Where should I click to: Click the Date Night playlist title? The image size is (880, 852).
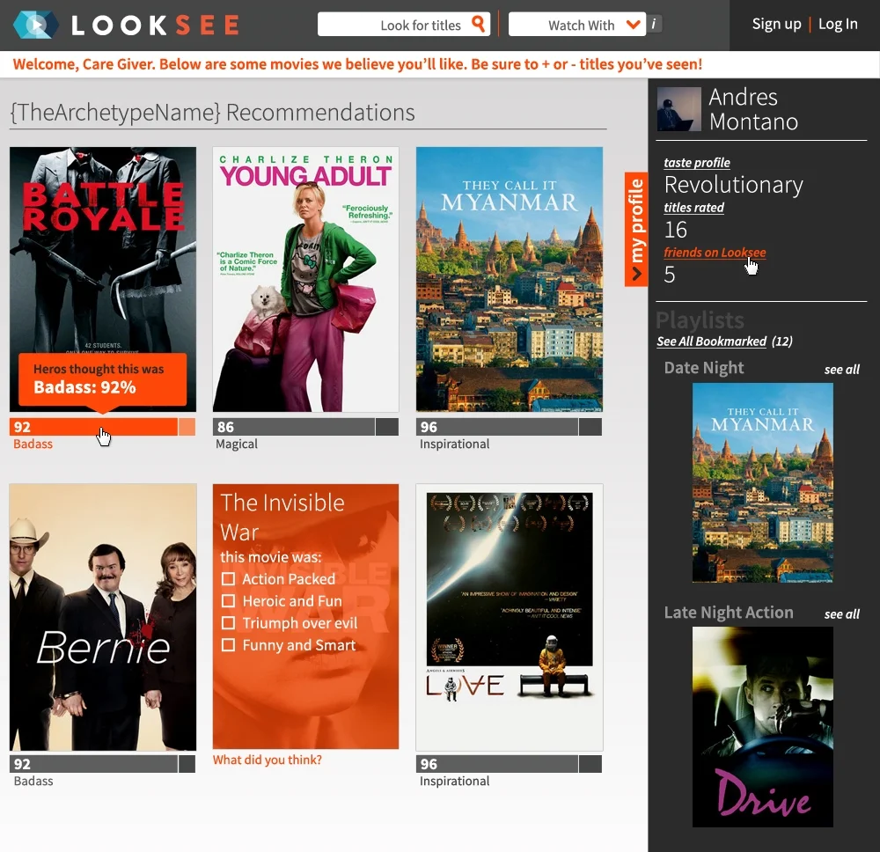704,368
